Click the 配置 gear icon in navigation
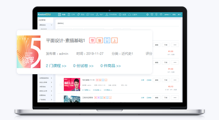 [120, 14]
